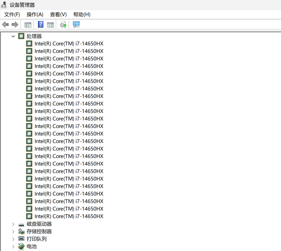The height and width of the screenshot is (251, 281).
Task: Click the 处理器 category chip icon
Action: tap(21, 36)
